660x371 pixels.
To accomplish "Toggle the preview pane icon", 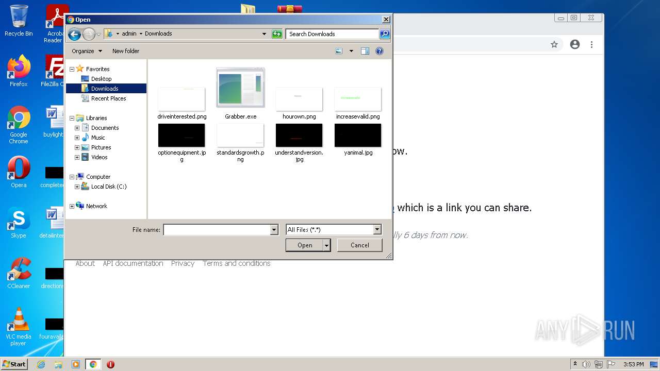I will [x=365, y=51].
